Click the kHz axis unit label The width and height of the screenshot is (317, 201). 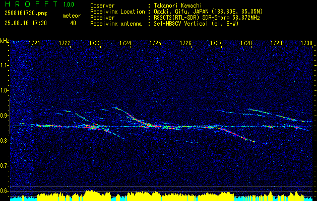pyautogui.click(x=5, y=41)
